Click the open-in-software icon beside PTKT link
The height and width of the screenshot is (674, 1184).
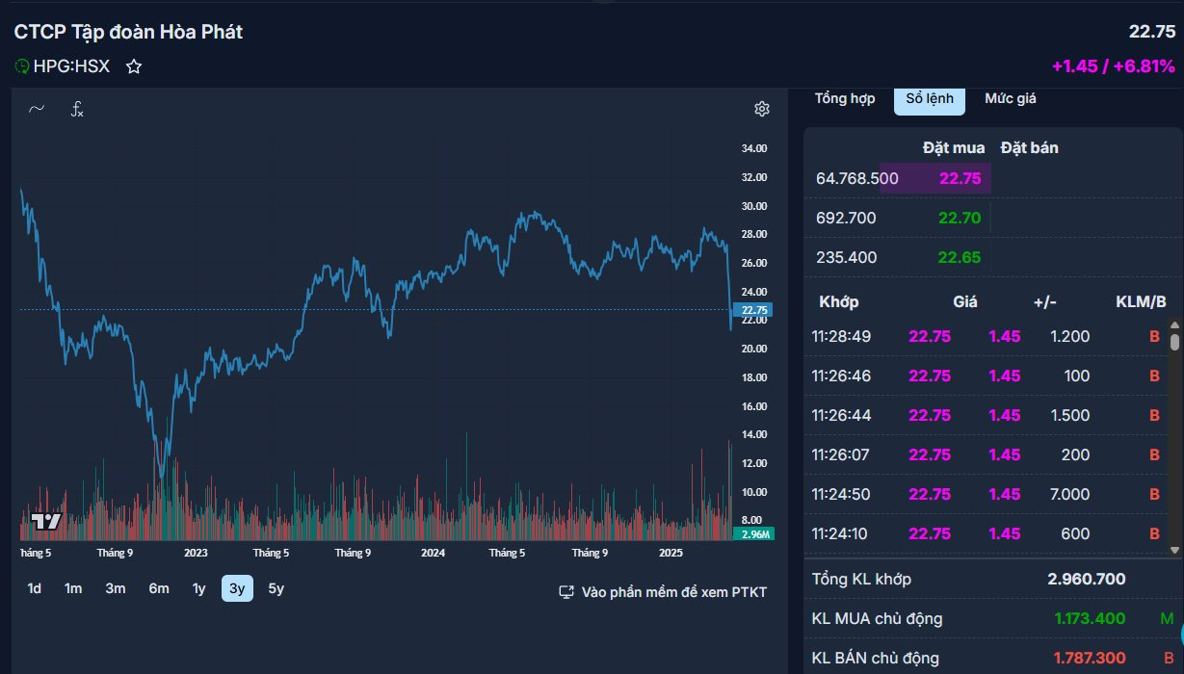pyautogui.click(x=566, y=591)
